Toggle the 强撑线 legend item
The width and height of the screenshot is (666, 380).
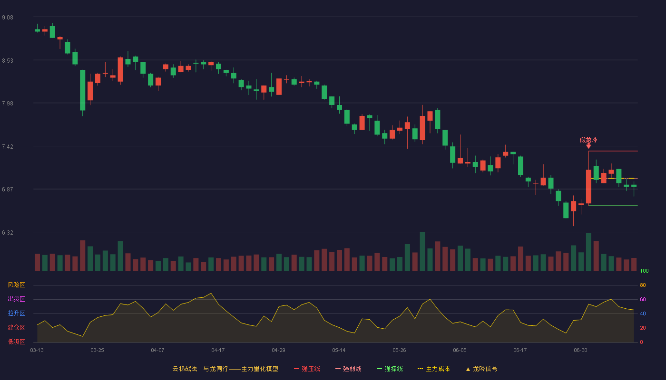pyautogui.click(x=390, y=369)
